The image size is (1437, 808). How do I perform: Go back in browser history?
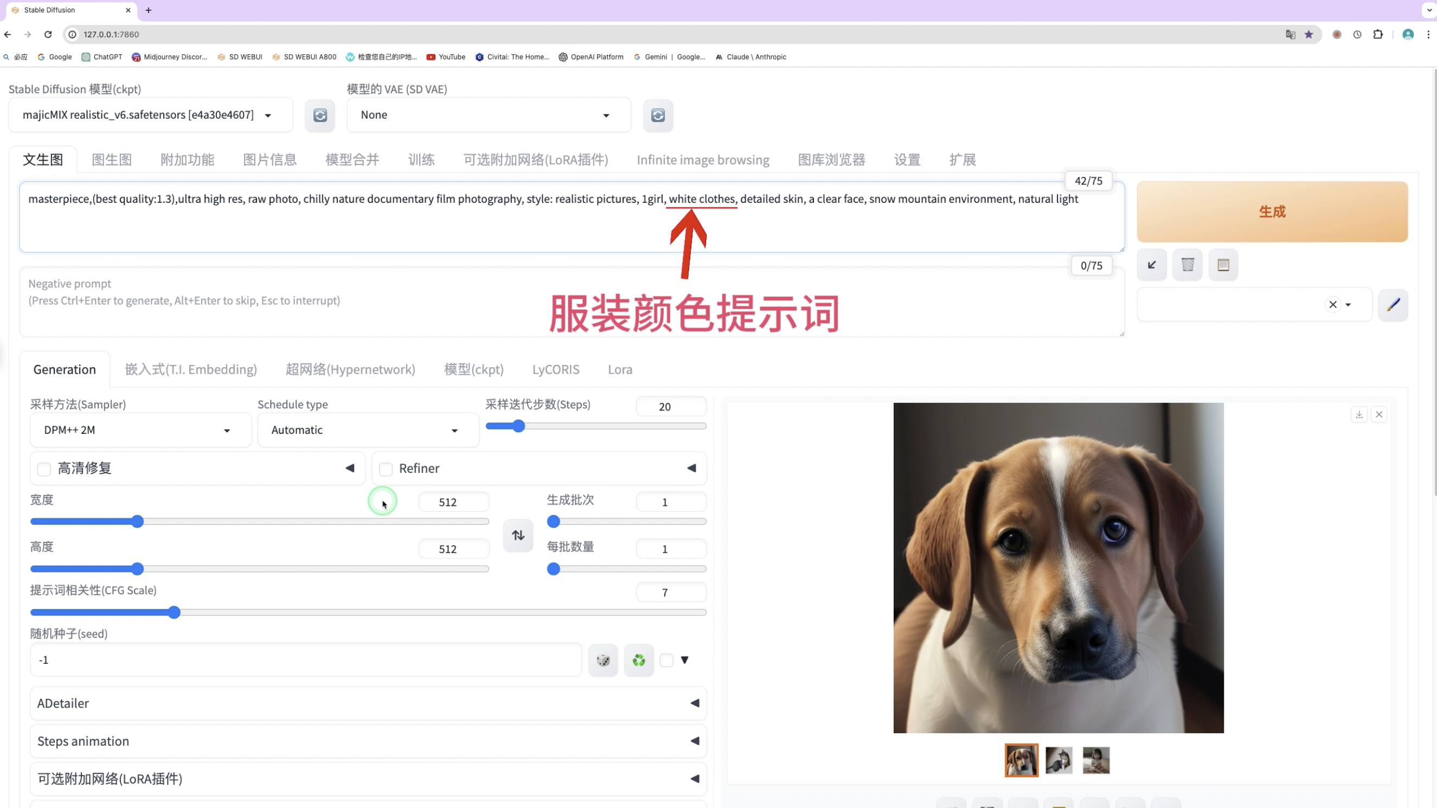click(8, 35)
